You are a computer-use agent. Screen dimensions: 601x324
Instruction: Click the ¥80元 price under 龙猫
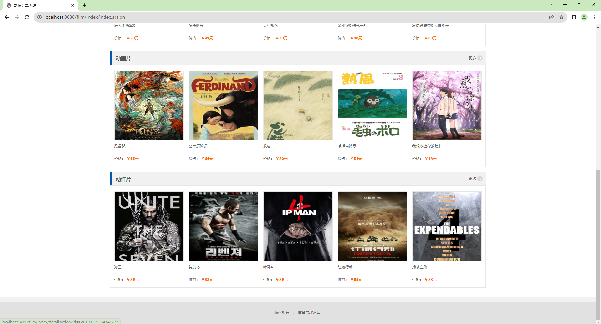pyautogui.click(x=282, y=159)
